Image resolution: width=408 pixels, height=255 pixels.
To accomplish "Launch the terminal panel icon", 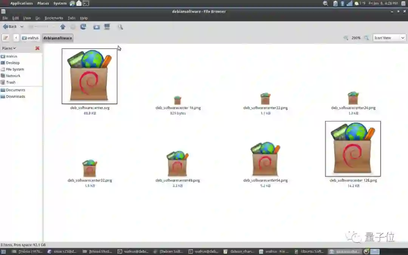I will tap(86, 3).
